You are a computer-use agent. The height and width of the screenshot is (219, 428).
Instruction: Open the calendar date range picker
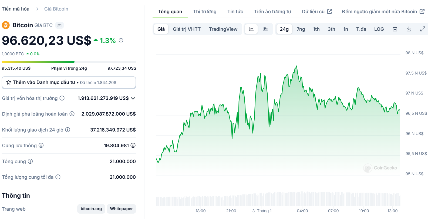pos(395,29)
